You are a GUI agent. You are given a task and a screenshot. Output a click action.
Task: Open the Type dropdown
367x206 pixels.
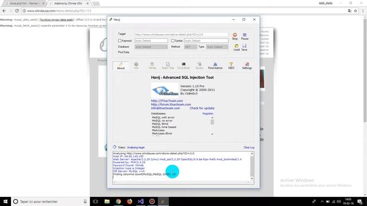[217, 47]
